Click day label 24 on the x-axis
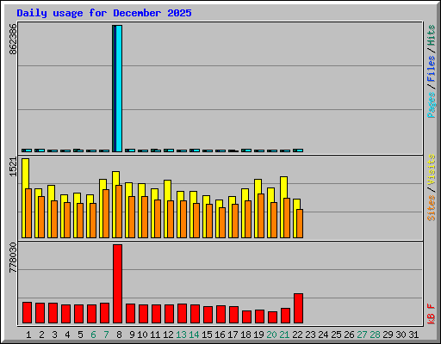 click(x=323, y=335)
